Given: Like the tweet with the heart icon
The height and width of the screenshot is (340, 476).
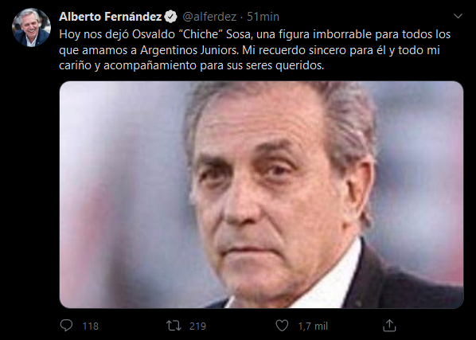Looking at the screenshot, I should 282,326.
